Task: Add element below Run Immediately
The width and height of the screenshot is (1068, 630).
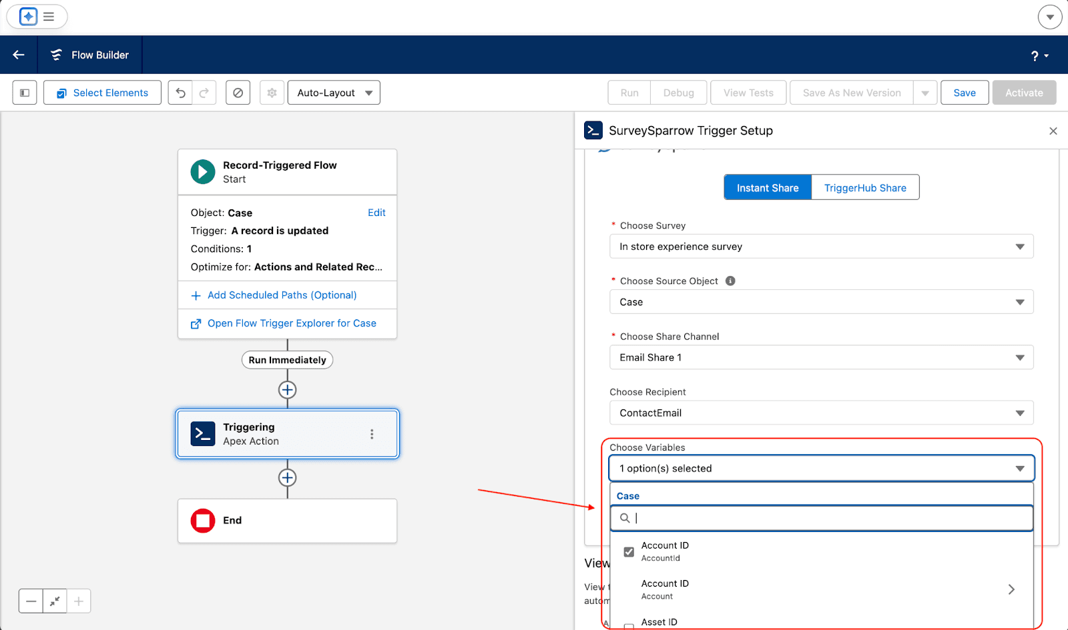Action: 287,390
